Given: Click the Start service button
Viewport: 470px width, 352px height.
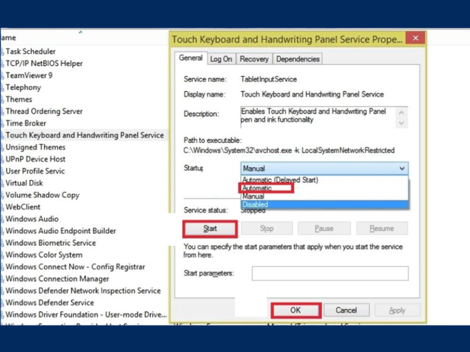Looking at the screenshot, I should pos(210,228).
